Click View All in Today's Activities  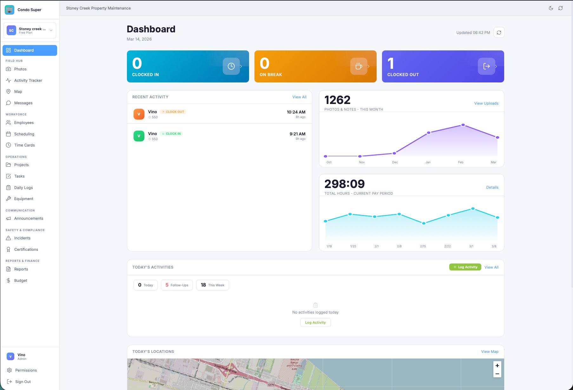[x=491, y=267]
